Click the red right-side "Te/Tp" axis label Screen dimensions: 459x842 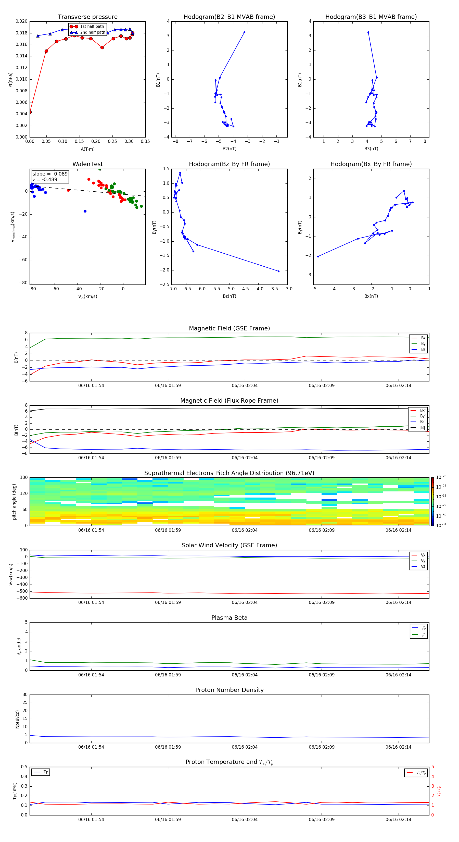point(439,791)
